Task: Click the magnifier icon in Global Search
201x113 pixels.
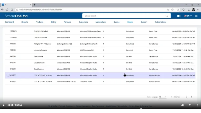Action: (x=167, y=16)
